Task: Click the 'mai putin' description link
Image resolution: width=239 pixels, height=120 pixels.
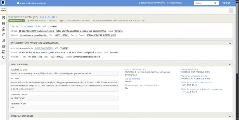Action: click(30, 89)
